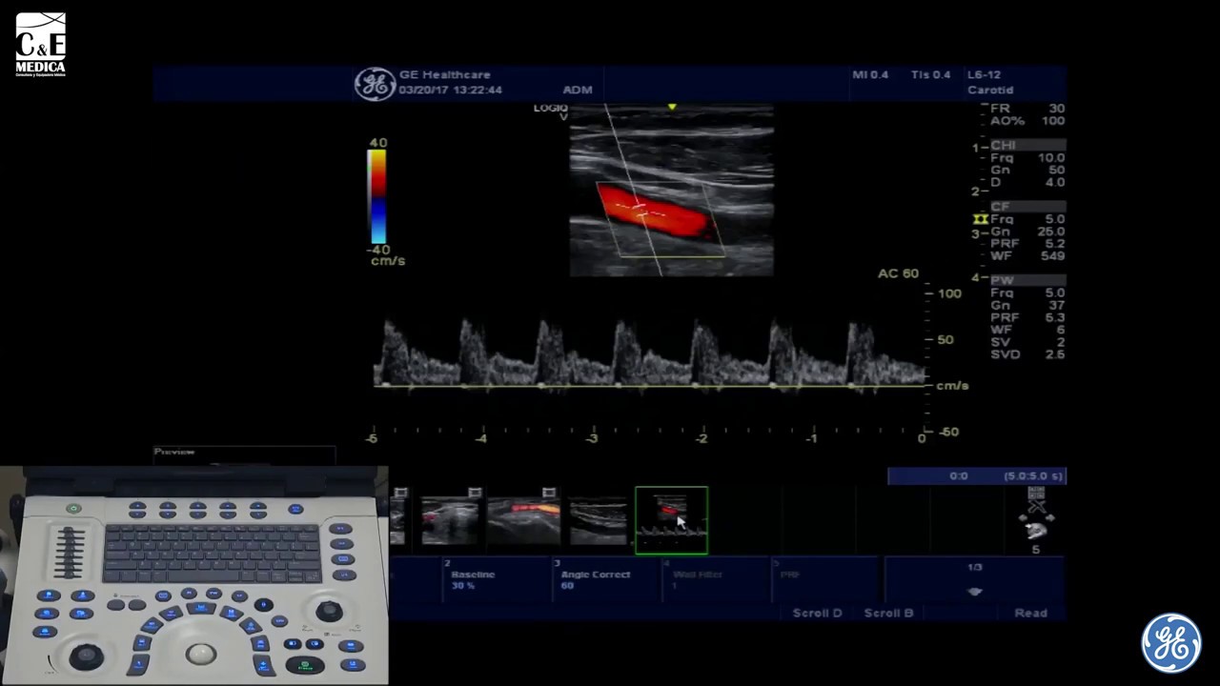Image resolution: width=1220 pixels, height=686 pixels.
Task: Click the FR 30 parameter
Action: 1027,109
